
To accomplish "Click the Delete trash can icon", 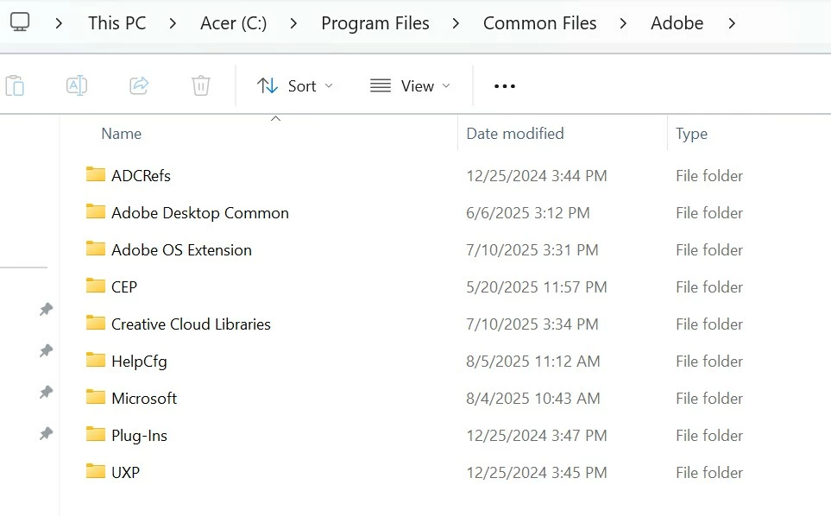I will [x=200, y=85].
